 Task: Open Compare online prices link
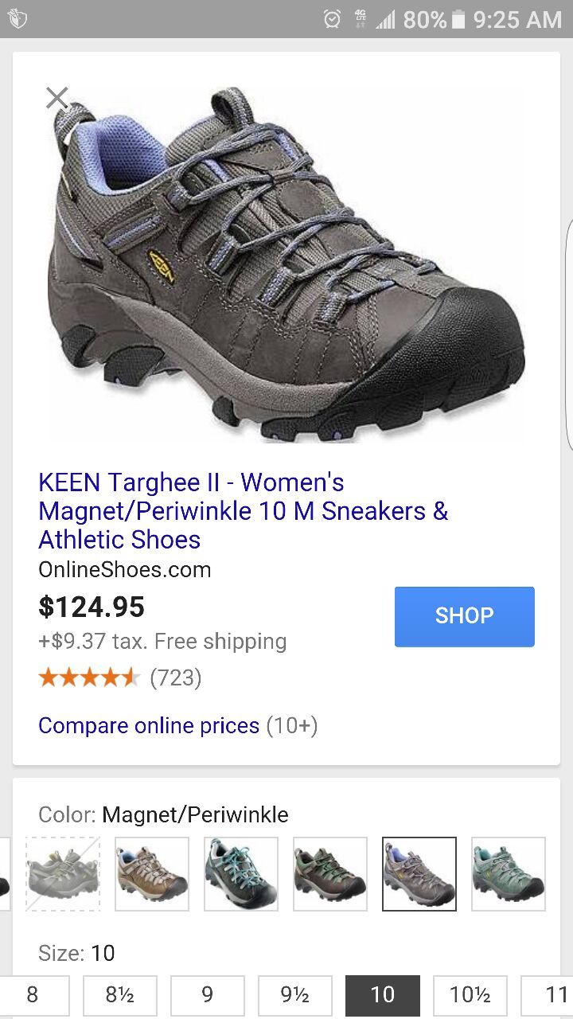(x=149, y=726)
